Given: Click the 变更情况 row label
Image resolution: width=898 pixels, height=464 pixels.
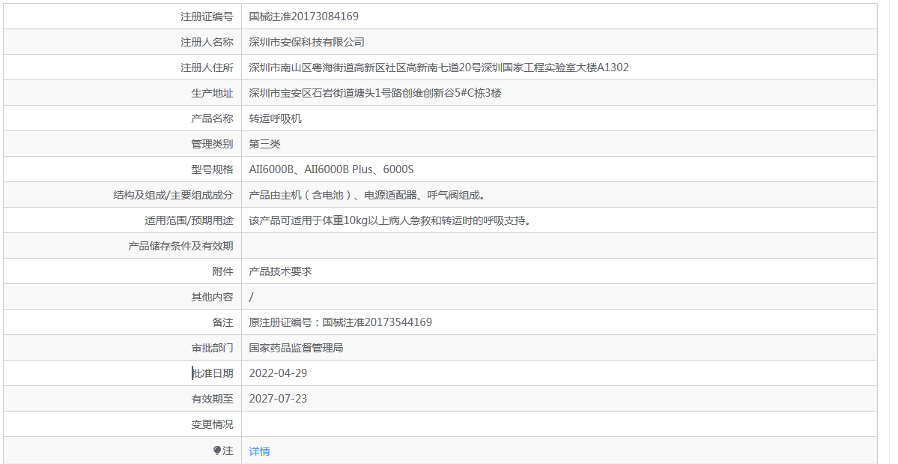Looking at the screenshot, I should click(212, 424).
